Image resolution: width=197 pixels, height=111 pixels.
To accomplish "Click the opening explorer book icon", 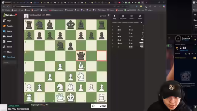I will 141,23.
